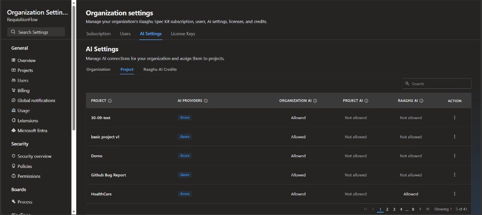Click the Demo project name

(x=96, y=156)
